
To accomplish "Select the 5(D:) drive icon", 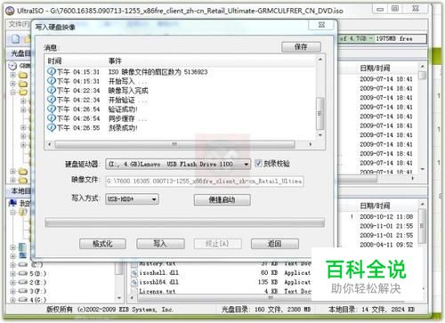I will coord(23,273).
